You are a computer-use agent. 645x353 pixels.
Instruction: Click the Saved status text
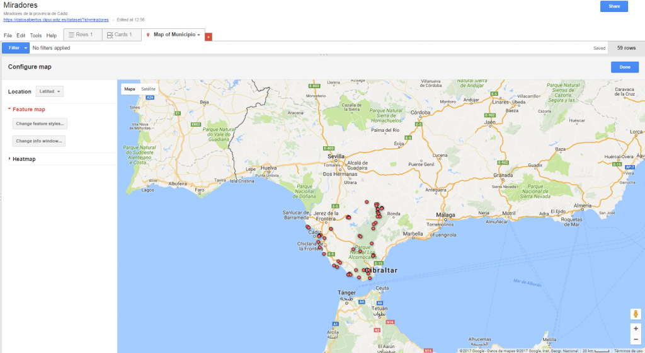pos(599,48)
